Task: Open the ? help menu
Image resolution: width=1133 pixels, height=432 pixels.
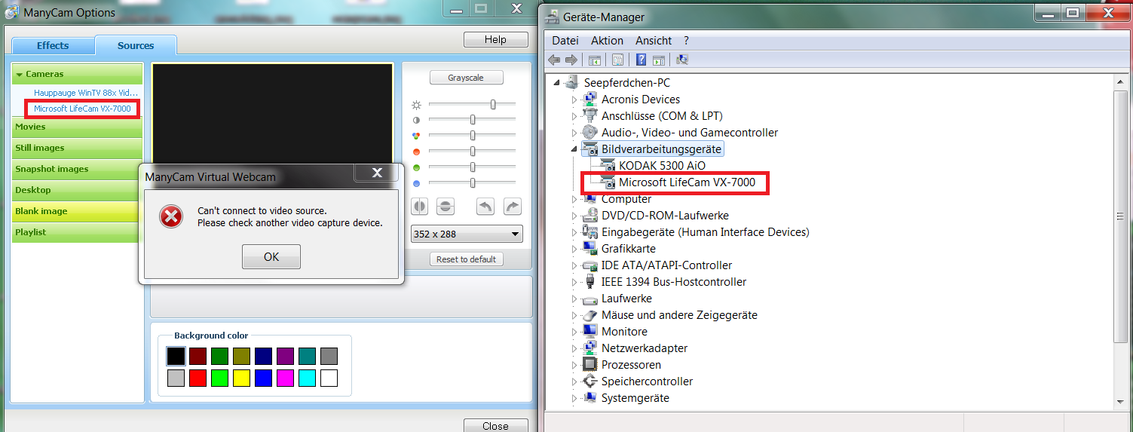Action: pos(686,41)
